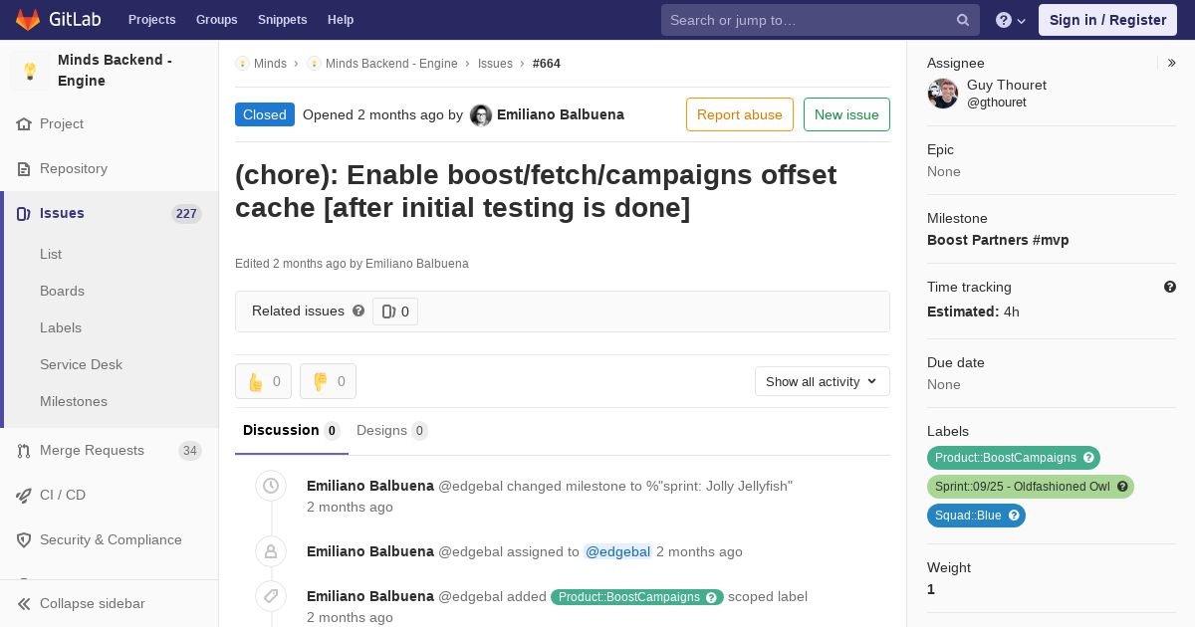Click the label tag activity icon
This screenshot has width=1195, height=627.
pyautogui.click(x=270, y=595)
